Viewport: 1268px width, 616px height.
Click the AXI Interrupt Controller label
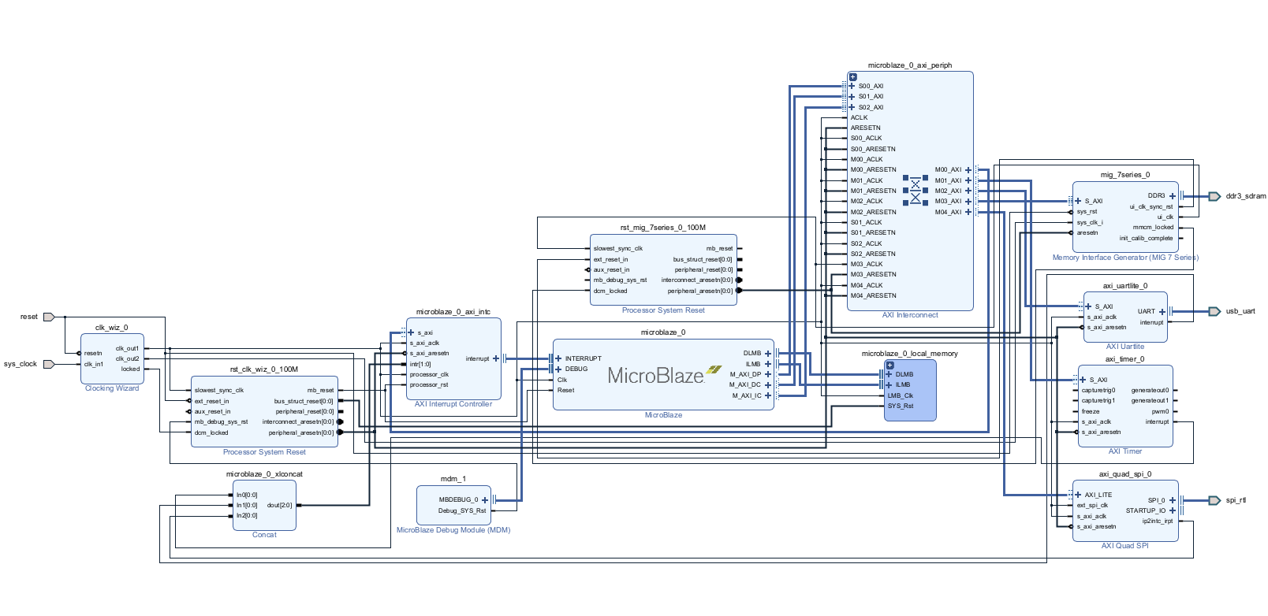tap(453, 404)
